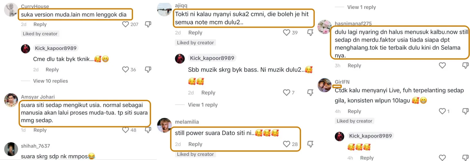Expand View 1 reply above hasnimanaf275
Image resolution: width=470 pixels, height=161 pixels.
[x=362, y=7]
